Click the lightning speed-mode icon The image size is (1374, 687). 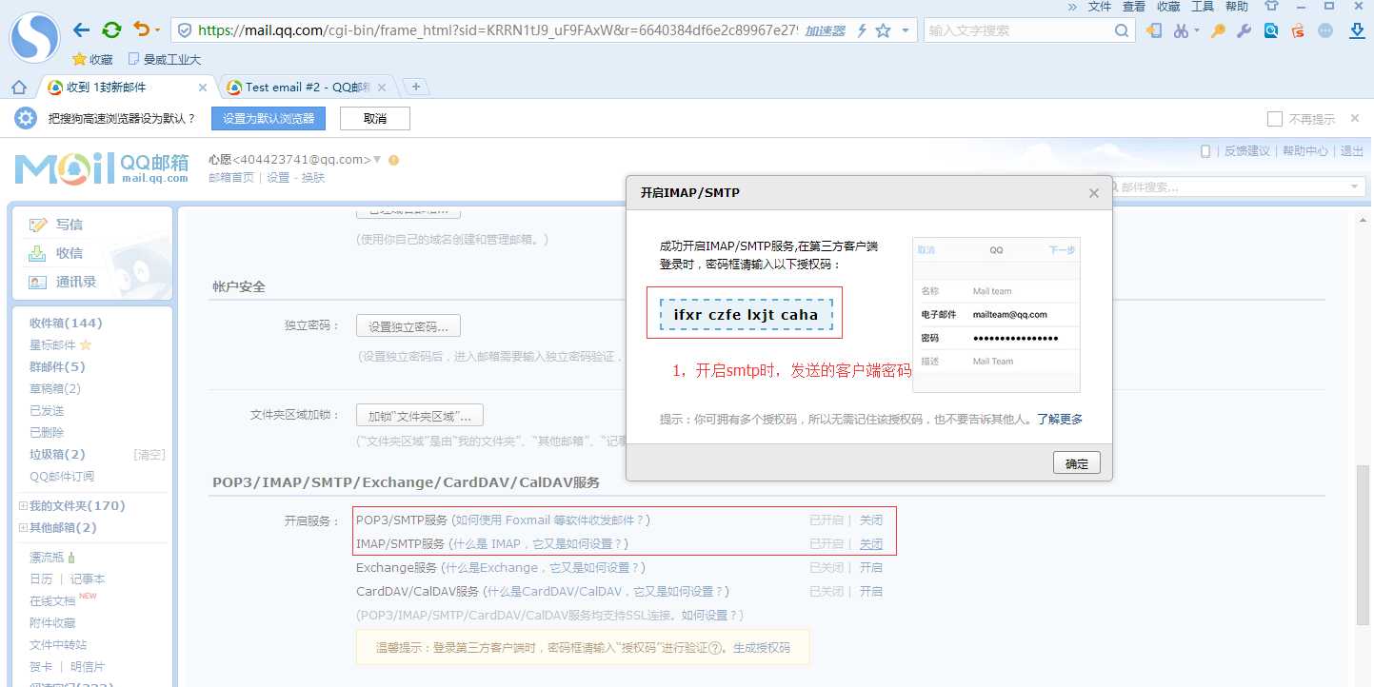pos(862,30)
